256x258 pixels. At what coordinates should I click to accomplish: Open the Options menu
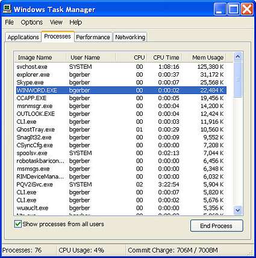[x=32, y=22]
